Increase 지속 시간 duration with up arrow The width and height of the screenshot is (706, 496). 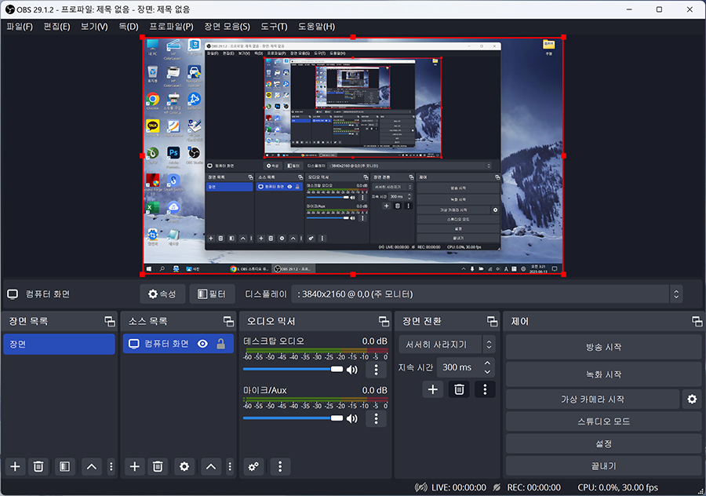point(487,363)
